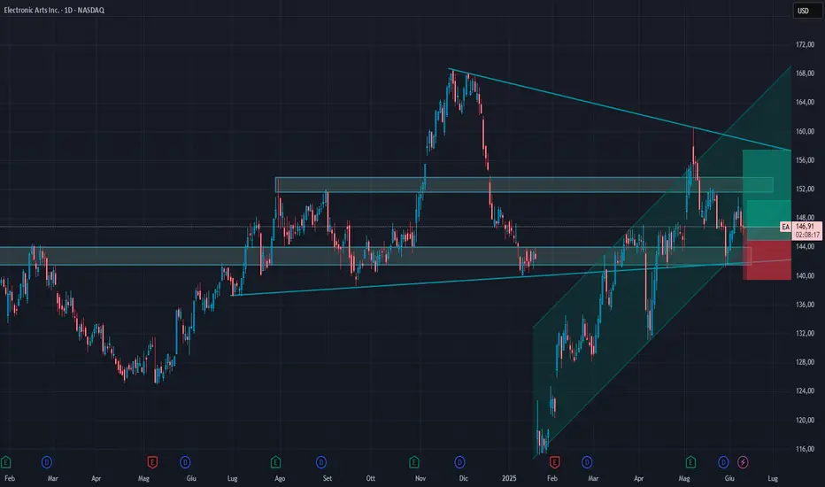Click the green earnings marker above the 2025 Mag label

[690, 462]
